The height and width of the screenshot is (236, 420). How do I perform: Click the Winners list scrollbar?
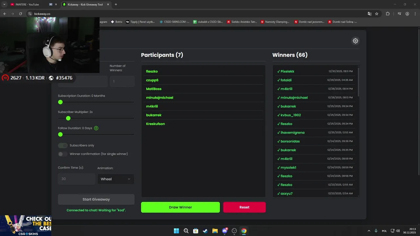358,82
